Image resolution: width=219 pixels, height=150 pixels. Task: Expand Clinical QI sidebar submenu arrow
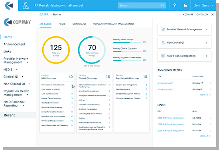[22, 77]
